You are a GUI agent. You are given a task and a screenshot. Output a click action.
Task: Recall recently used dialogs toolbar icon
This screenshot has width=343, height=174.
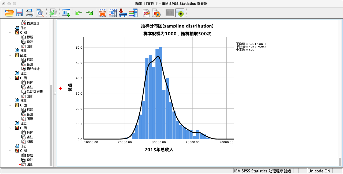point(66,13)
